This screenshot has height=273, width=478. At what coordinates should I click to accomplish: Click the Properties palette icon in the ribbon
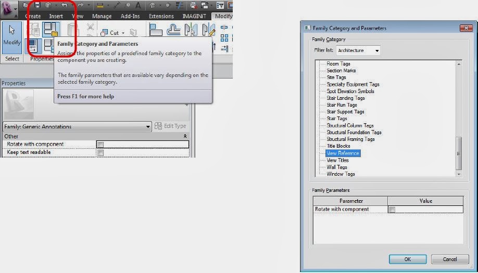coord(33,46)
